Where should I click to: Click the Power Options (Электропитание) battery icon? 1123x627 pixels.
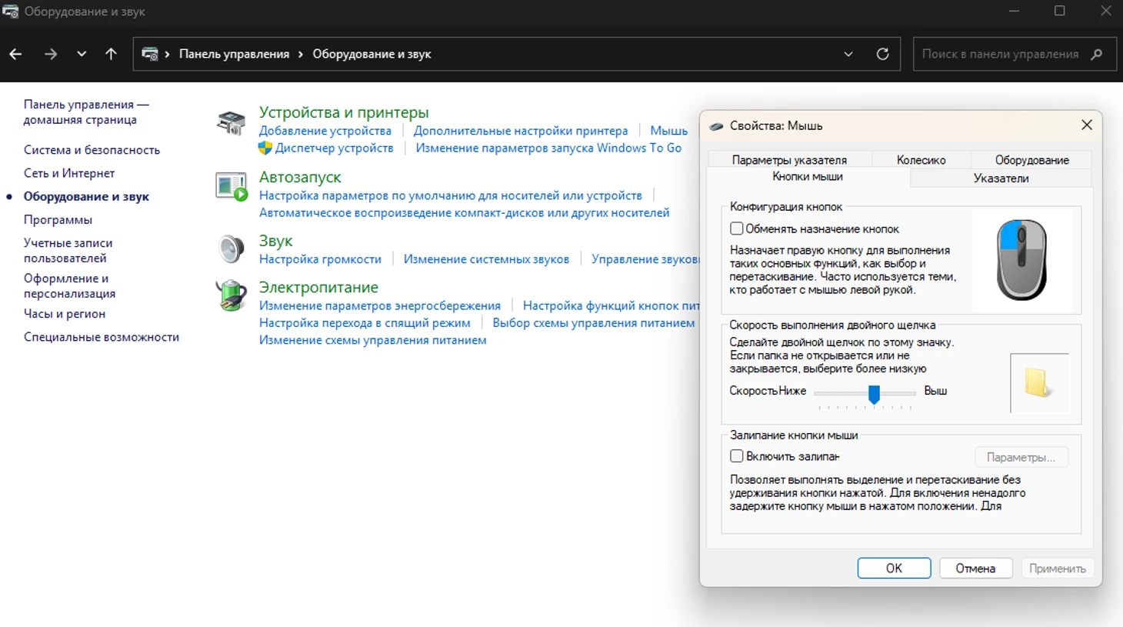(x=231, y=295)
